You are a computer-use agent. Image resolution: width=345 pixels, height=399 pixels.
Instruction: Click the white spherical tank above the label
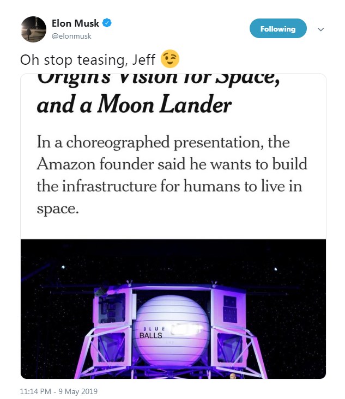(x=172, y=310)
